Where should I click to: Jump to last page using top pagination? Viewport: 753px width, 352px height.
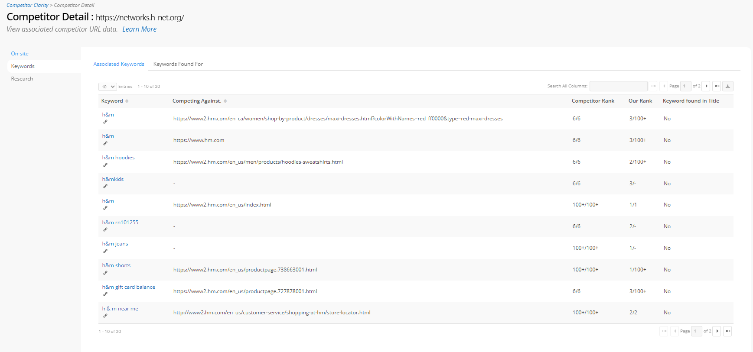coord(717,86)
